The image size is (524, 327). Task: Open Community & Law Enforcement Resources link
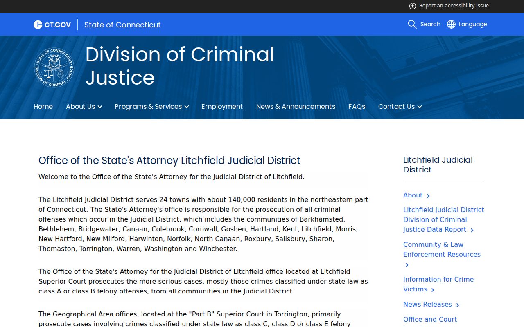click(442, 249)
